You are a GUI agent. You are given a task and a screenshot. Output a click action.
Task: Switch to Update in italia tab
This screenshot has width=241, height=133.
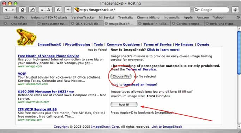click(x=154, y=24)
